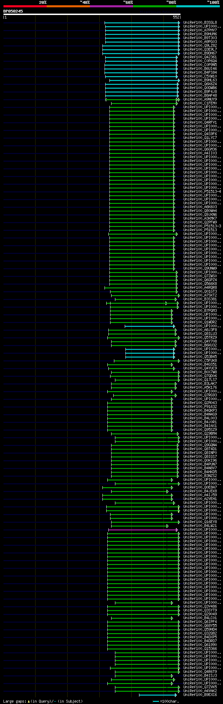Viewport: 223px width, 704px height.
Task: Click the white query sequence bar
Action: point(92,15)
